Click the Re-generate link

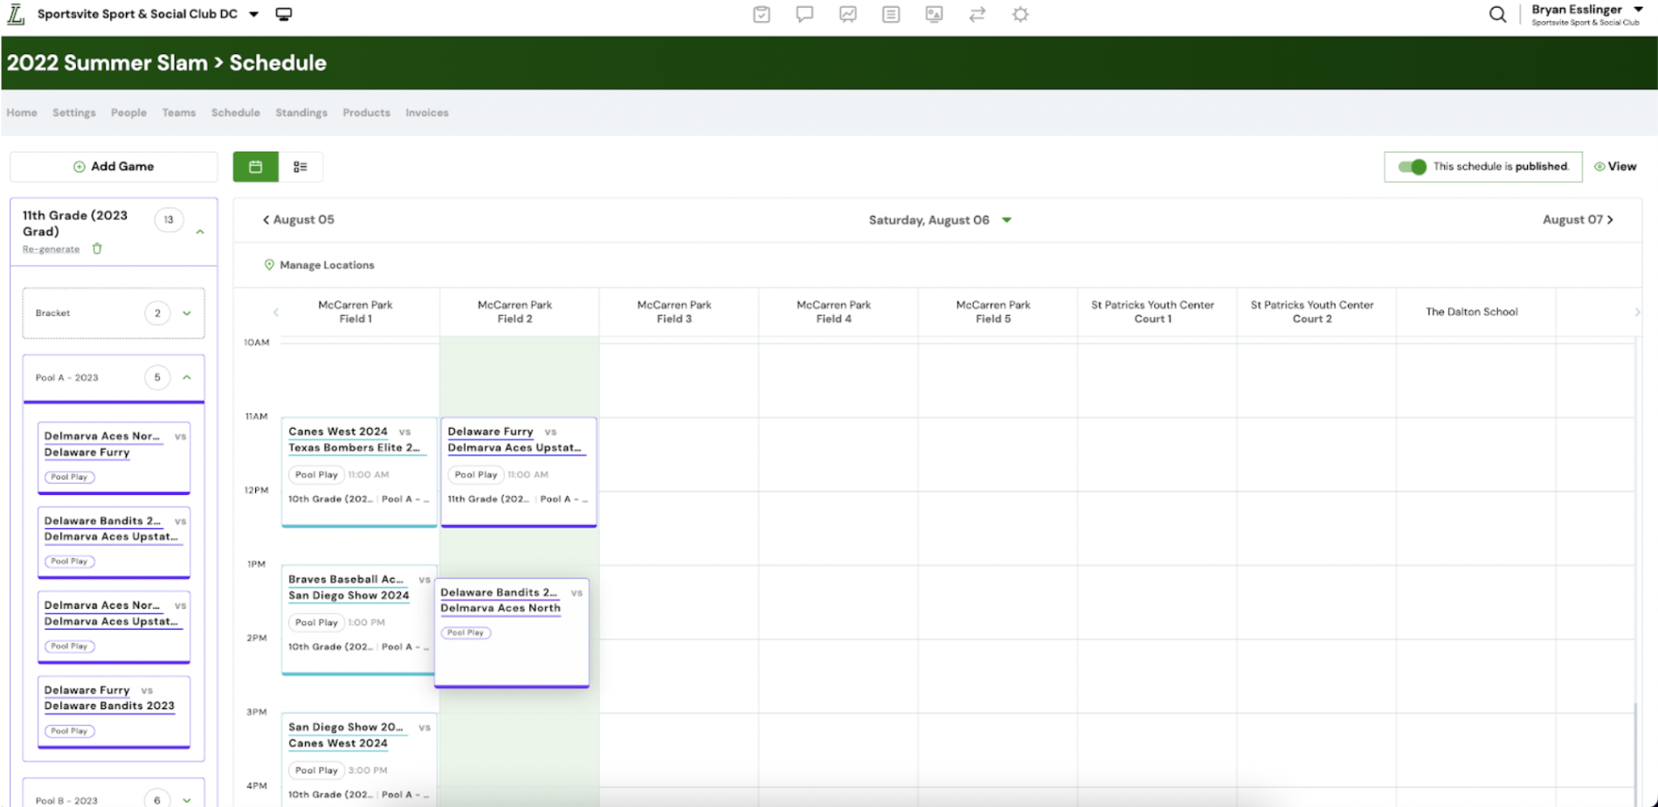coord(51,249)
